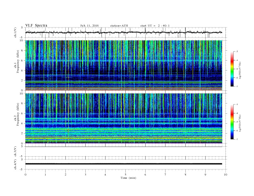Viewport: 254px width, 196px height.
Task: Click the '8' kHz tick of ch.1 spectrogram
Action: (22, 51)
